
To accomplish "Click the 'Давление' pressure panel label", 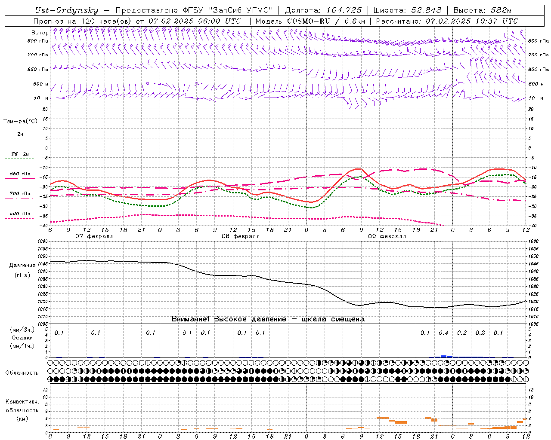I will point(22,266).
